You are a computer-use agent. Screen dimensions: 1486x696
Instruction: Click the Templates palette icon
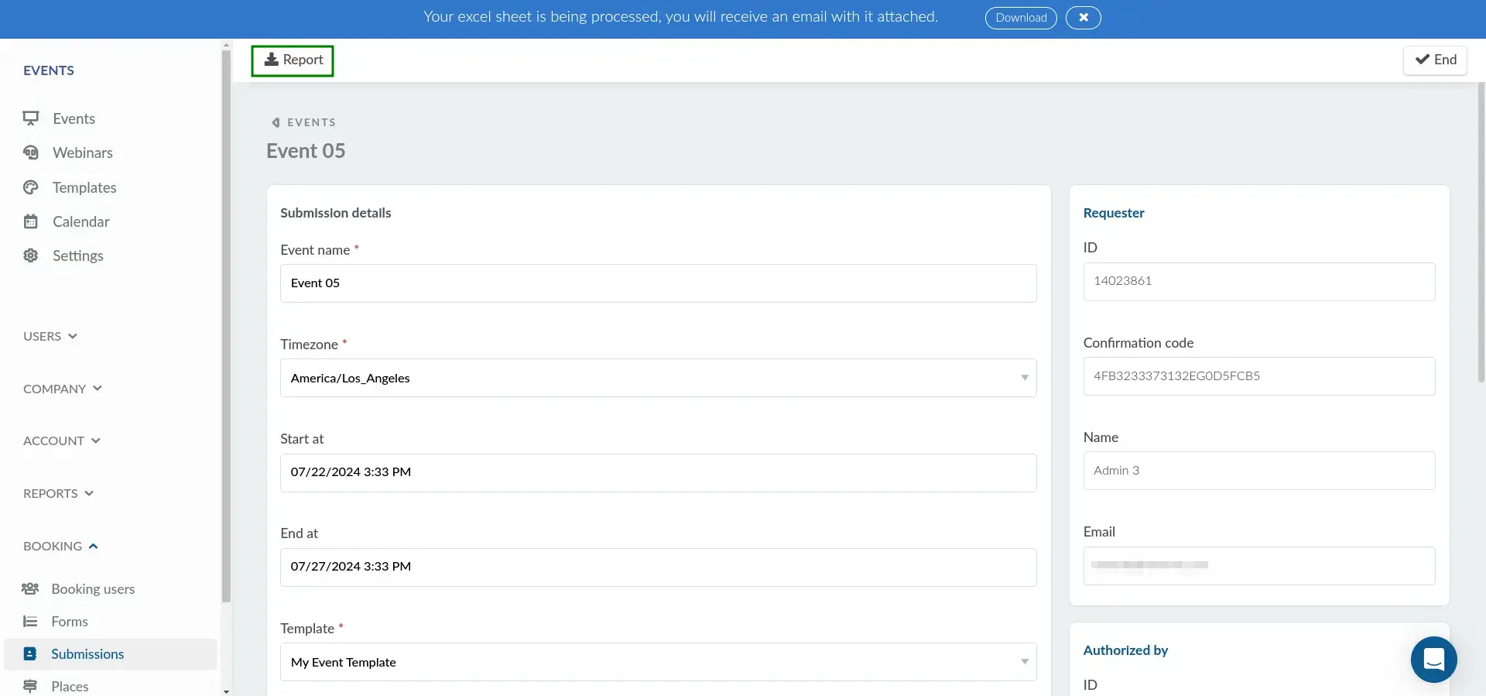pos(30,187)
